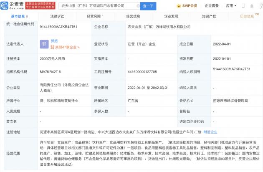This screenshot has width=263, height=172.
Task: Select credit code 91441600MA7KR42T61 under 统一社会信用代码
Action: click(58, 27)
